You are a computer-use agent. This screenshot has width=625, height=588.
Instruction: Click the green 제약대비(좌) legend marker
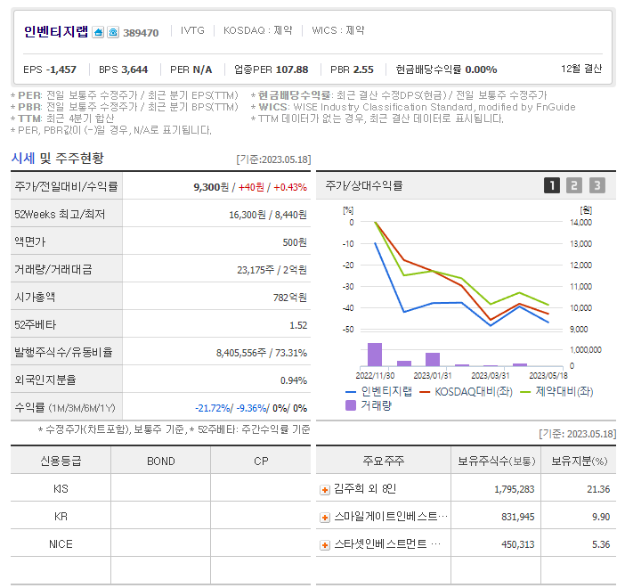tap(525, 392)
